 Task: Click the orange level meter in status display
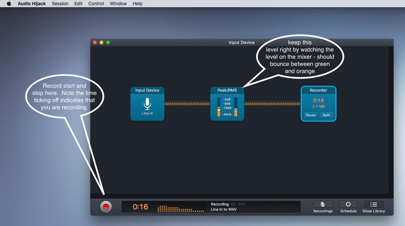coord(182,207)
